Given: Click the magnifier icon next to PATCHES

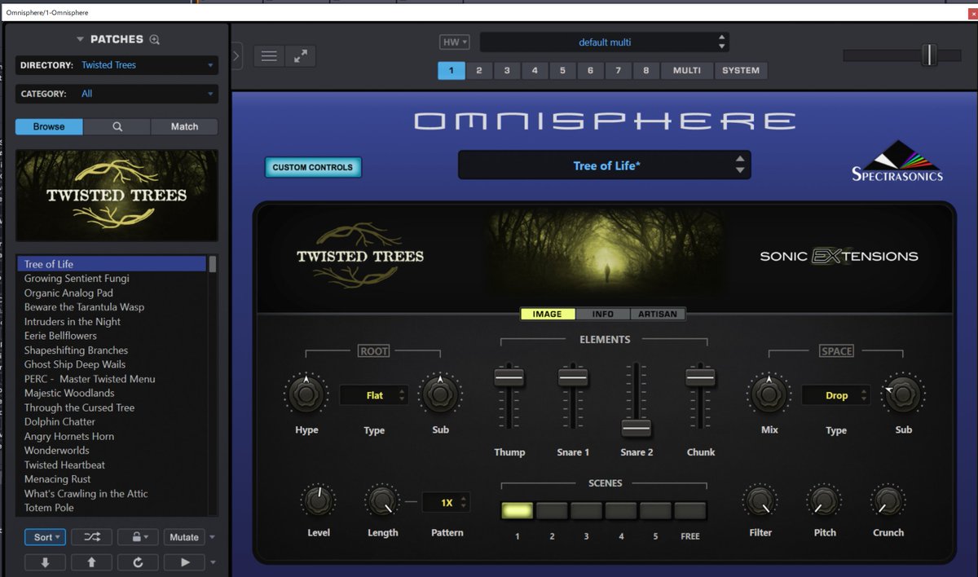Looking at the screenshot, I should 154,39.
